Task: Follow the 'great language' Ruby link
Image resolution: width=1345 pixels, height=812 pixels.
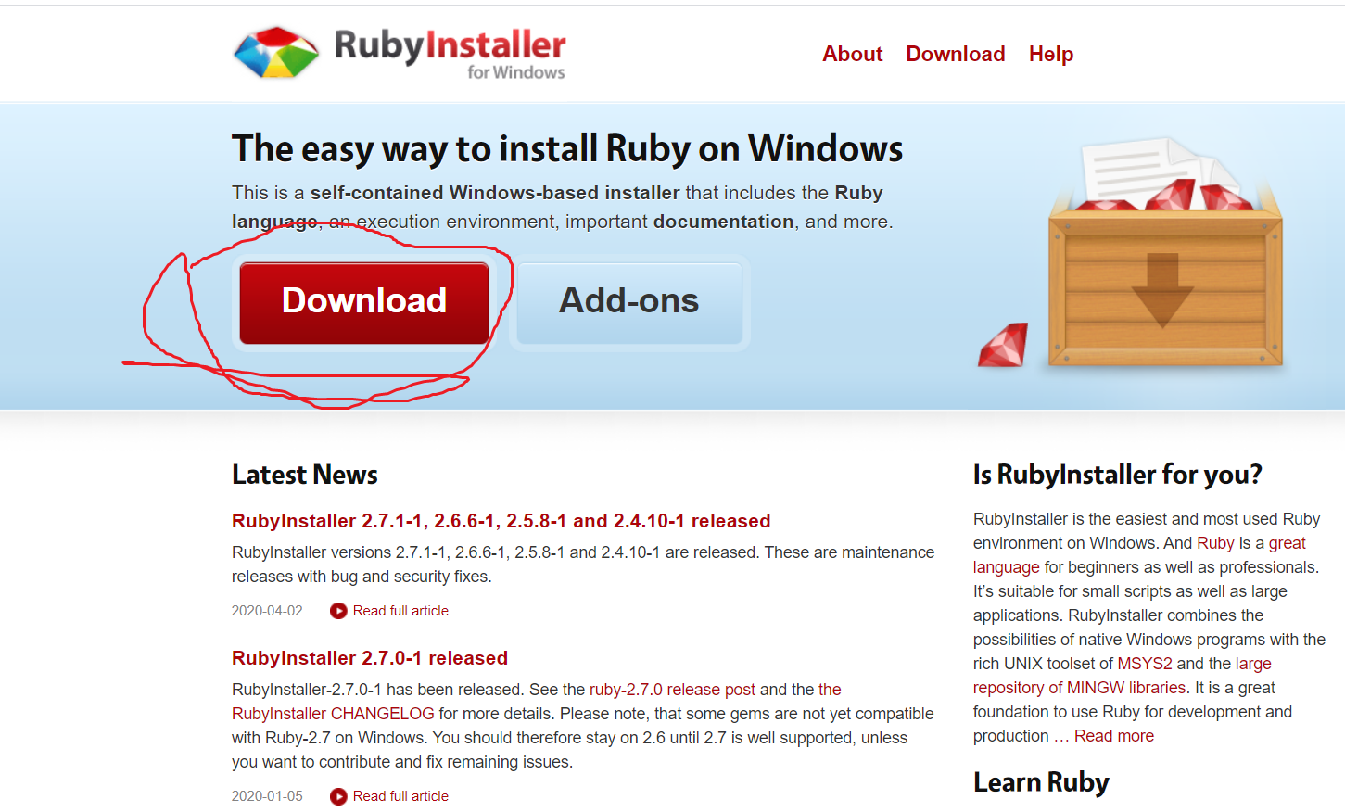Action: (1287, 543)
